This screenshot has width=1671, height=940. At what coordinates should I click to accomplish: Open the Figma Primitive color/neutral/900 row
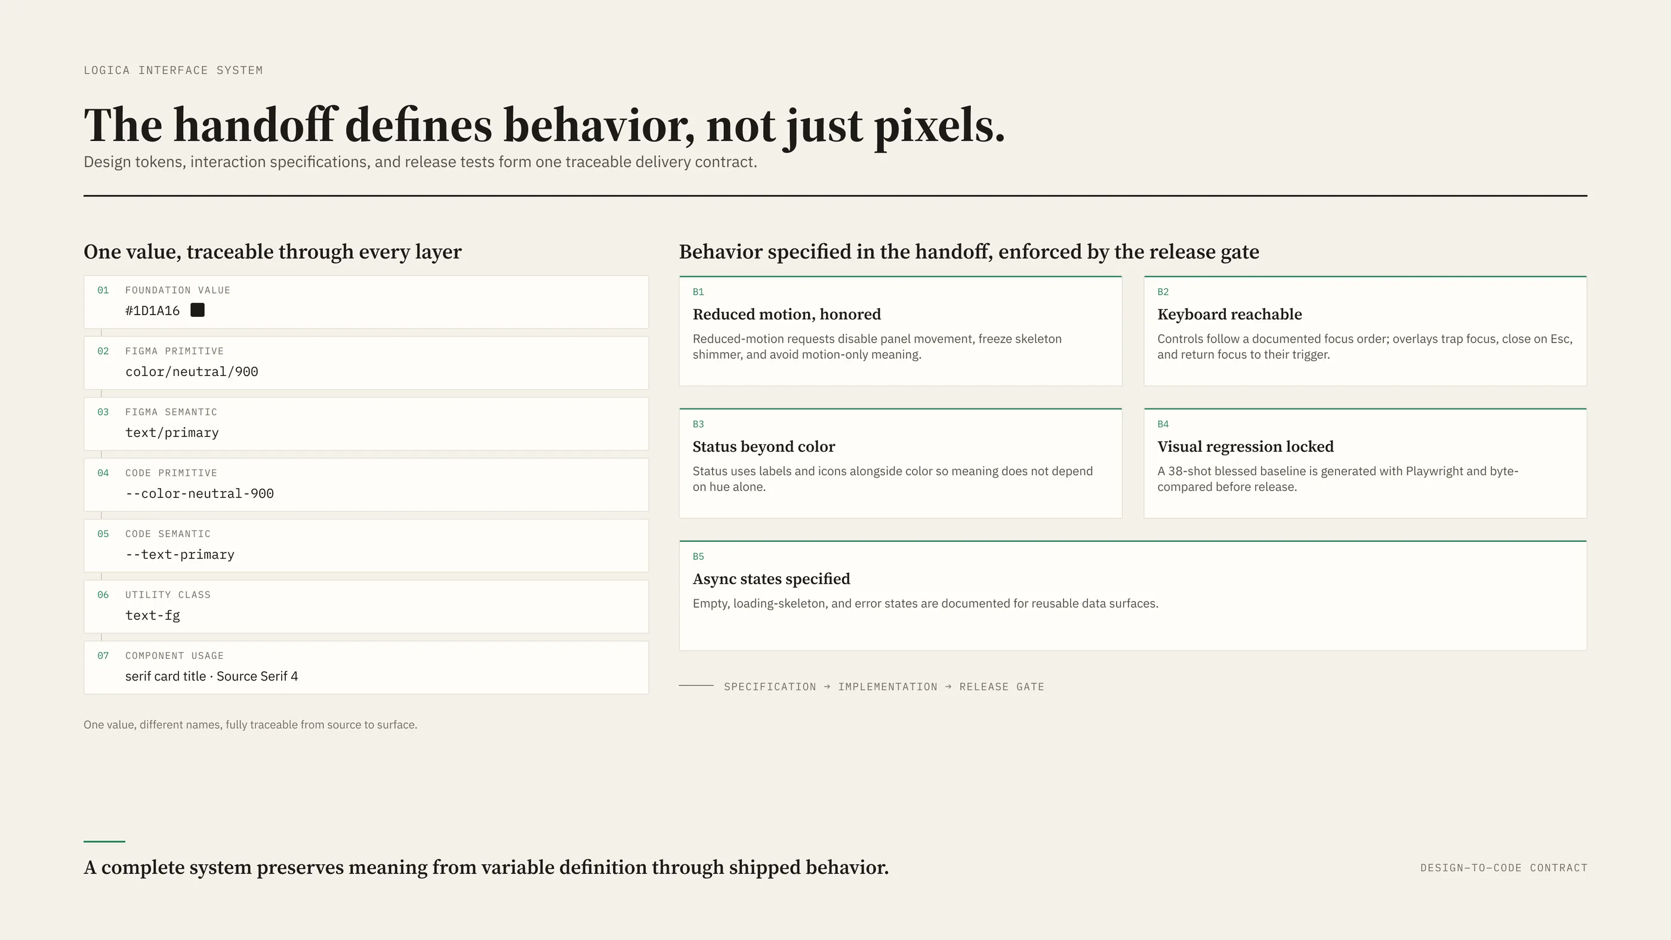pos(366,363)
